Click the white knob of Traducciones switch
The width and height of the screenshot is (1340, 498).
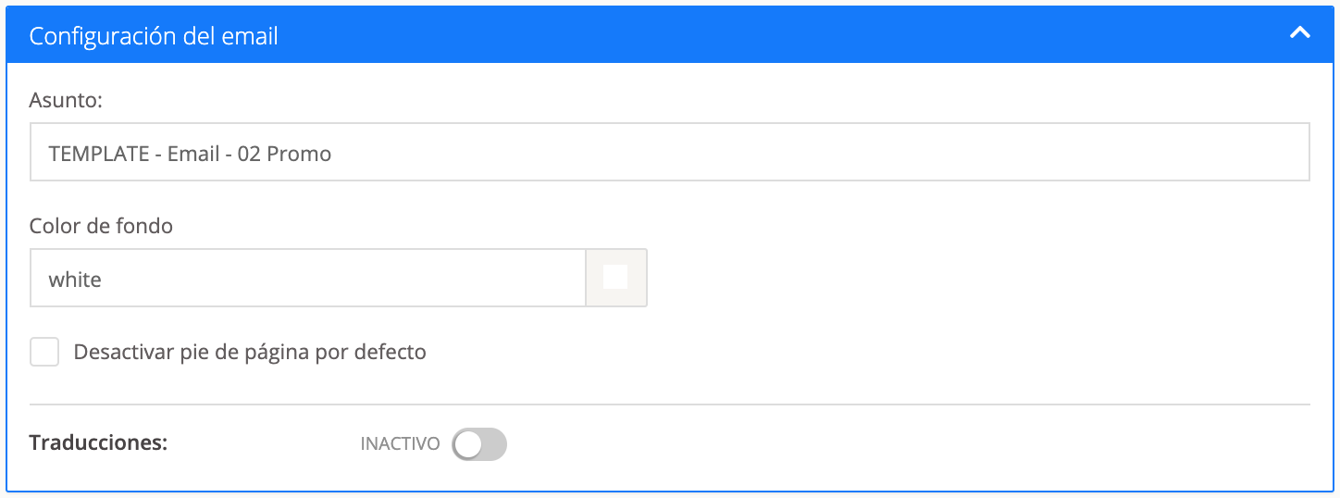[x=468, y=444]
